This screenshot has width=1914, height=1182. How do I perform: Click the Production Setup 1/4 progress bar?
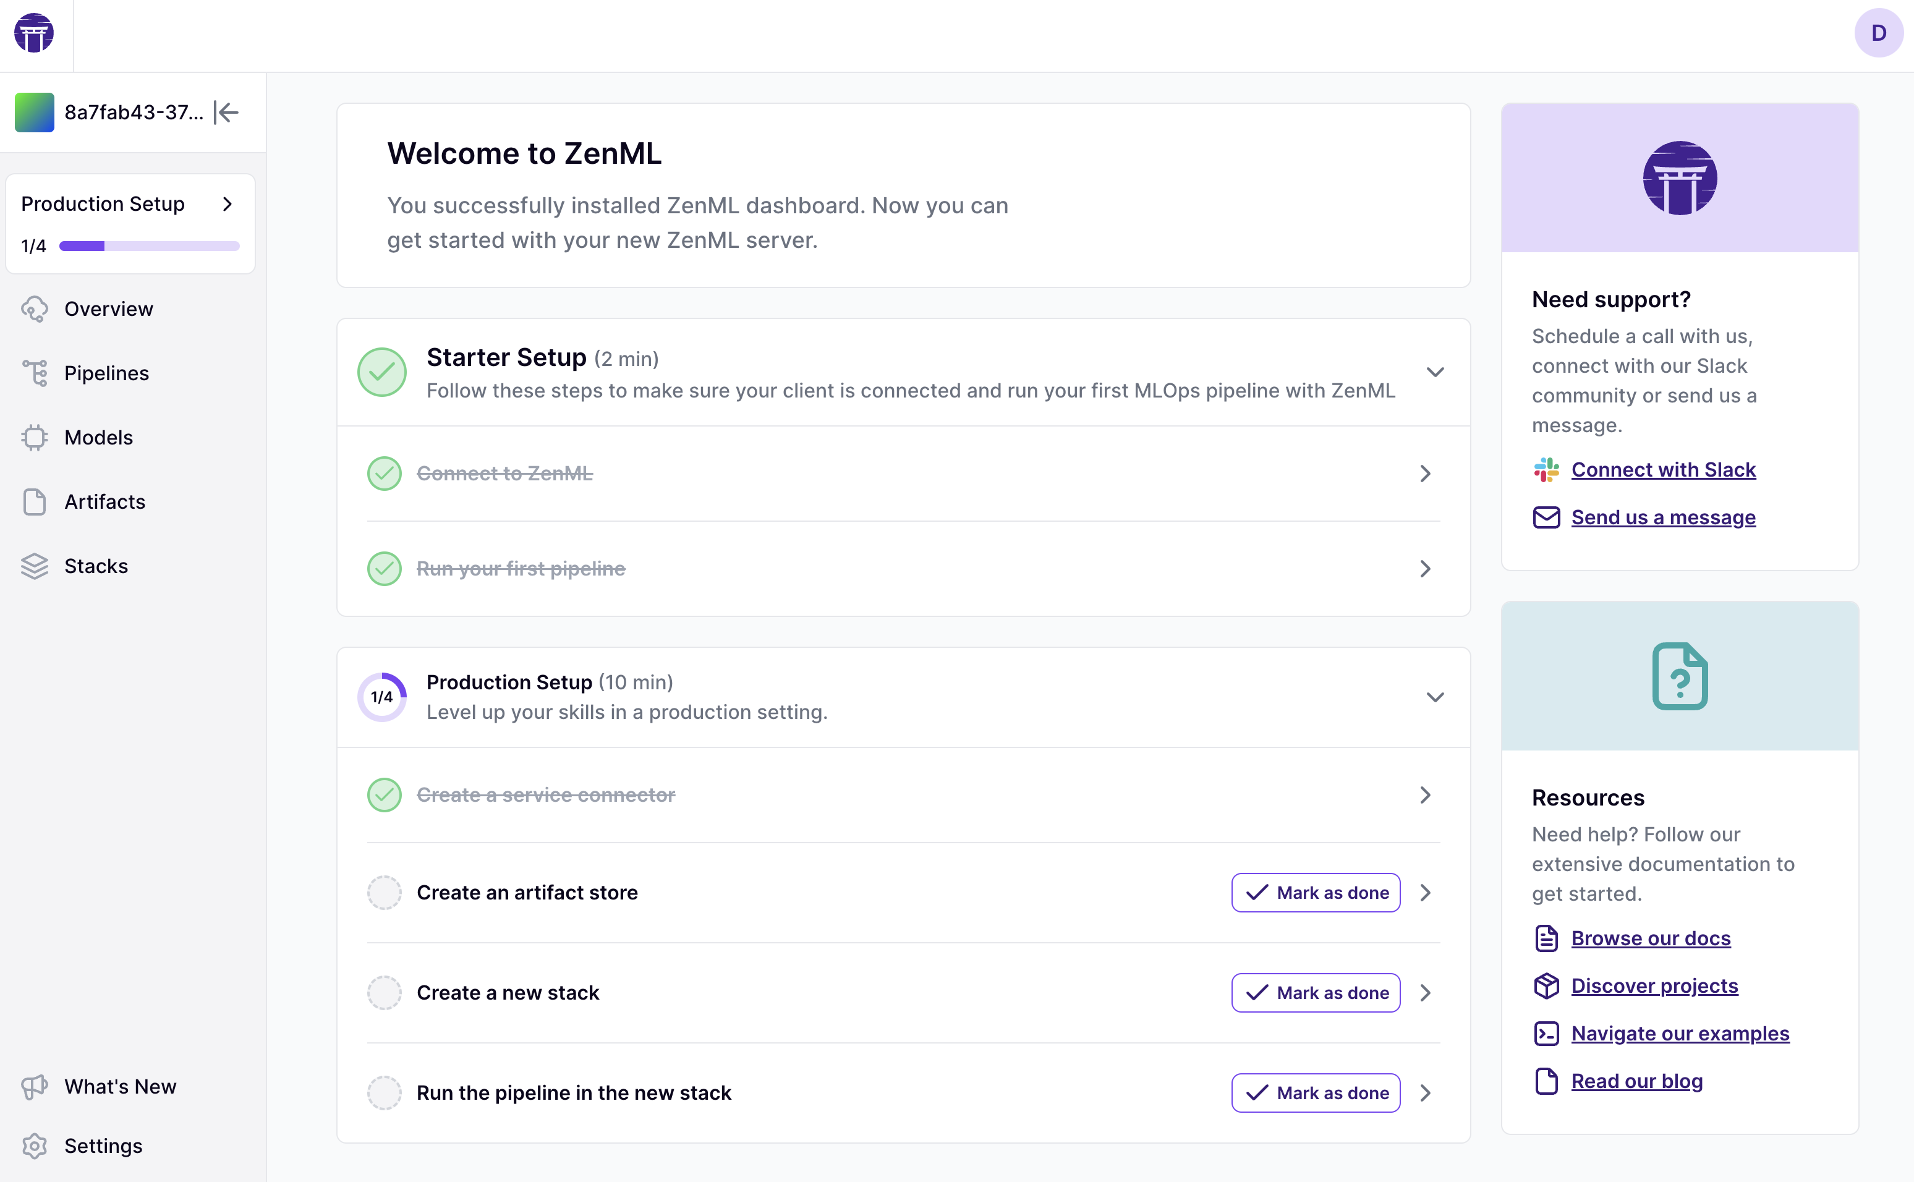[x=149, y=246]
